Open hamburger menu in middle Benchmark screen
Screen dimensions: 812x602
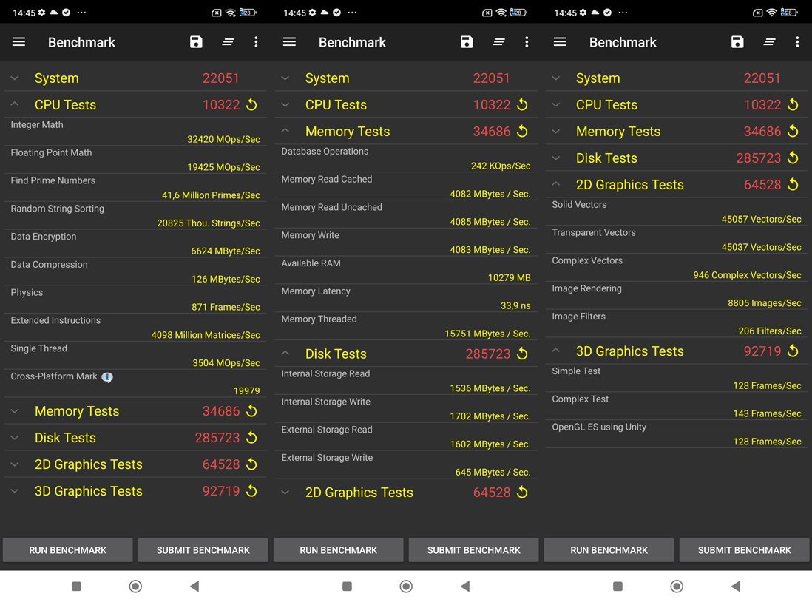tap(289, 42)
